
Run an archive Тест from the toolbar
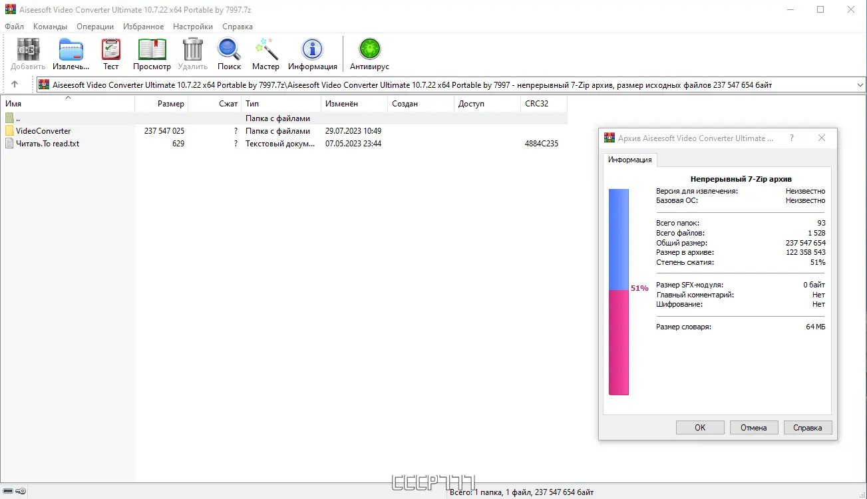[x=110, y=50]
